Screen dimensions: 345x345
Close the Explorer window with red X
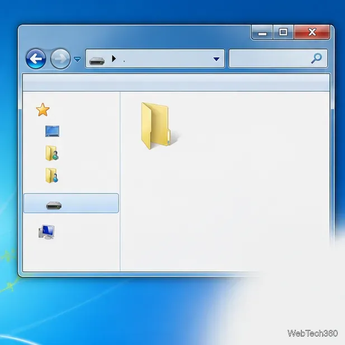click(x=312, y=32)
